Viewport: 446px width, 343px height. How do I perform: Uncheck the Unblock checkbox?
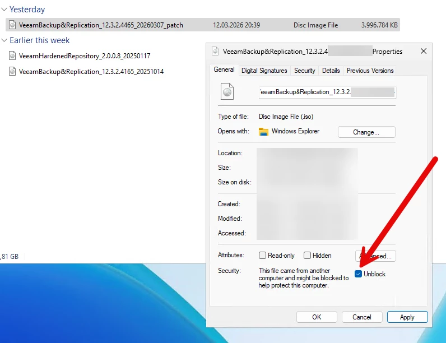pos(358,274)
